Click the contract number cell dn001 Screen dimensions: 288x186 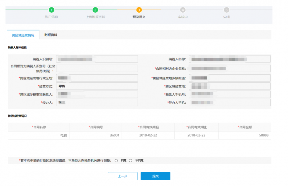[96, 135]
